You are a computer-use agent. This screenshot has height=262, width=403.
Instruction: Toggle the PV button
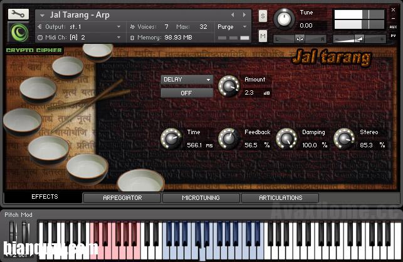tap(393, 36)
